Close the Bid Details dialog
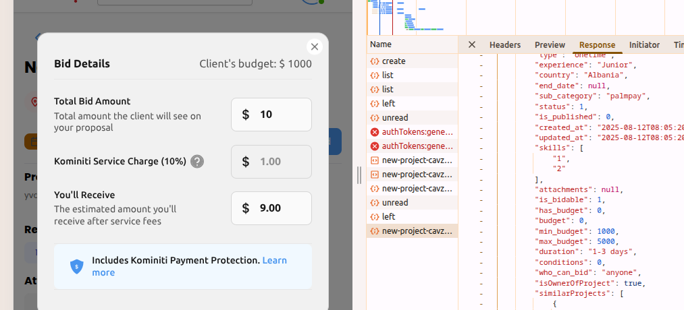This screenshot has height=310, width=684. point(313,46)
